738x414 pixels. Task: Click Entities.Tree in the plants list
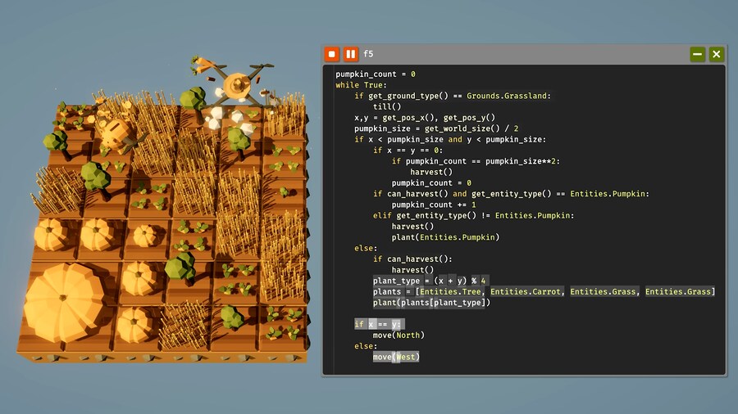[x=452, y=291]
